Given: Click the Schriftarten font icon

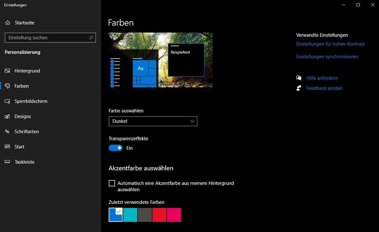Looking at the screenshot, I should pos(8,132).
